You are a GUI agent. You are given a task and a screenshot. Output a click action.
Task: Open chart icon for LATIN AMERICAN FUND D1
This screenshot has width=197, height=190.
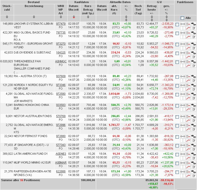(x=188, y=158)
